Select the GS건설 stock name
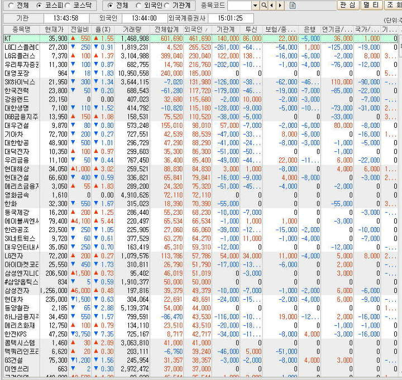This screenshot has width=402, height=380. pos(14,360)
